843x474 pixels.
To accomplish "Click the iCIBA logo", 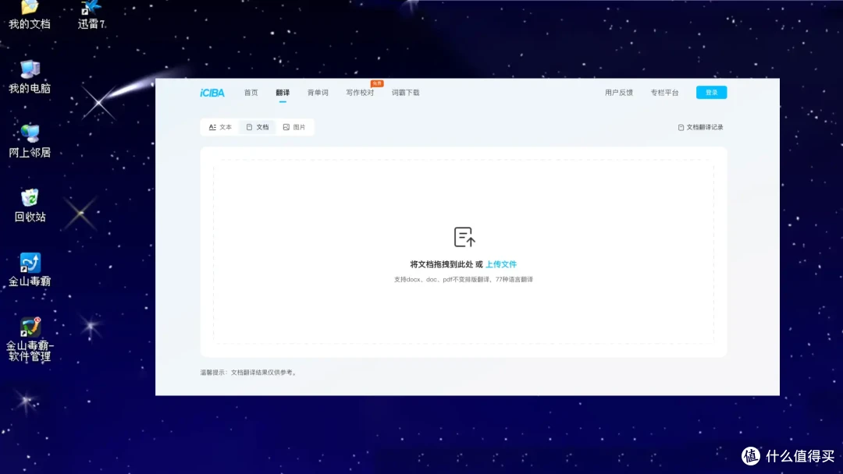I will tap(212, 93).
